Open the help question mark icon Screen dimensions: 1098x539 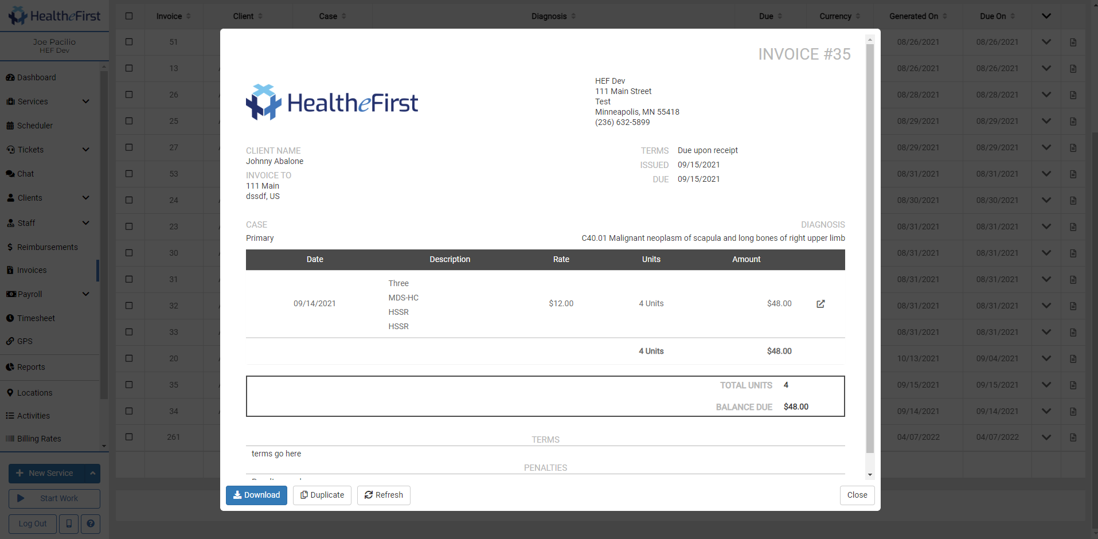(91, 524)
